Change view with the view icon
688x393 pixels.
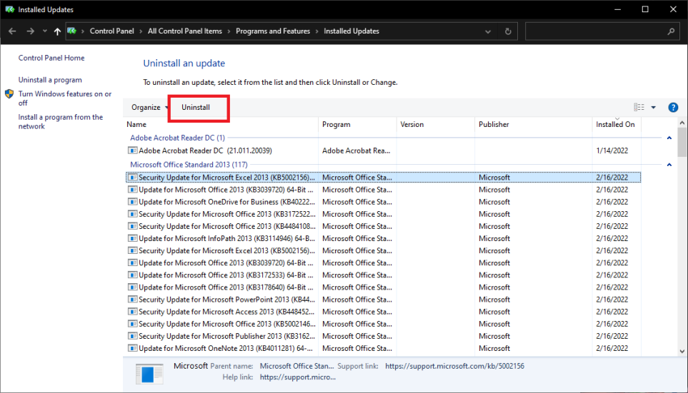point(639,107)
